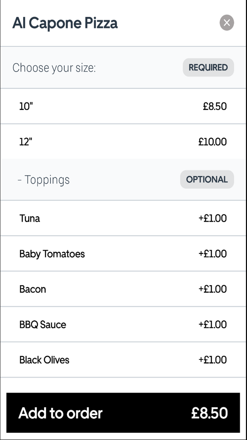Screen dimensions: 247x440
Task: Click the £8.50 total on order bar
Action: pyautogui.click(x=209, y=413)
